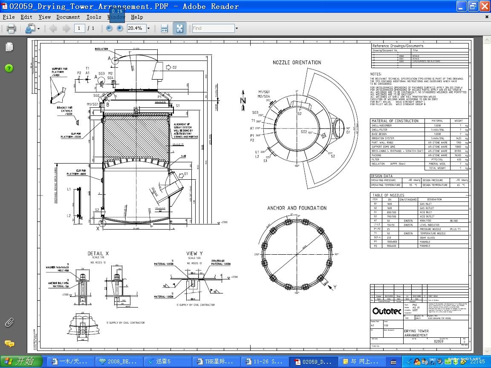Click the TABLE OF NOZZLES header
Viewport: 491px width, 368px height.
(x=388, y=195)
